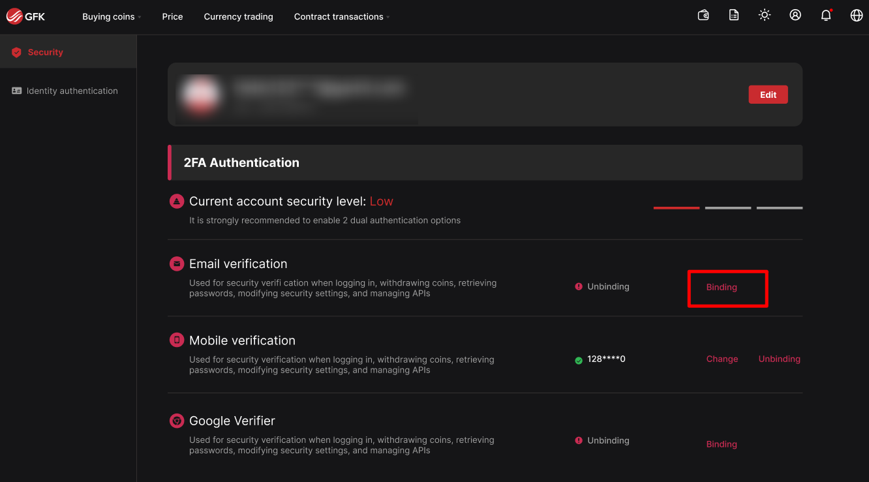Click Unbinding link for Mobile verification
The width and height of the screenshot is (869, 482).
coord(779,359)
